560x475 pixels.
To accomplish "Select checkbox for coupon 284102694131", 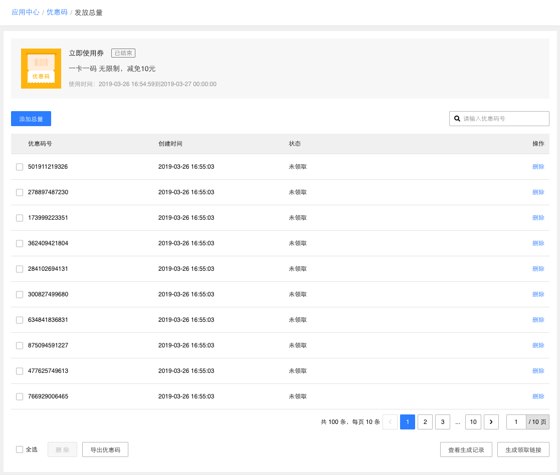I will (x=20, y=269).
